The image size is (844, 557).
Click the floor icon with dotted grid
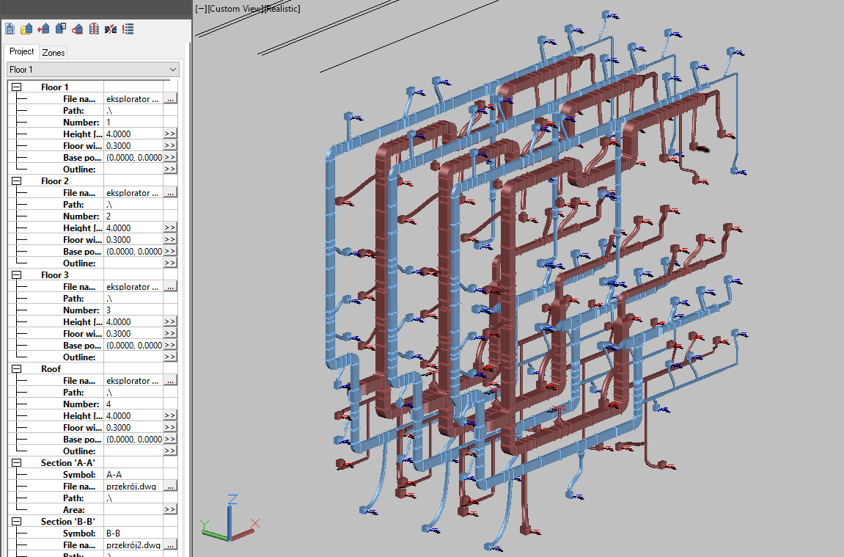click(61, 29)
